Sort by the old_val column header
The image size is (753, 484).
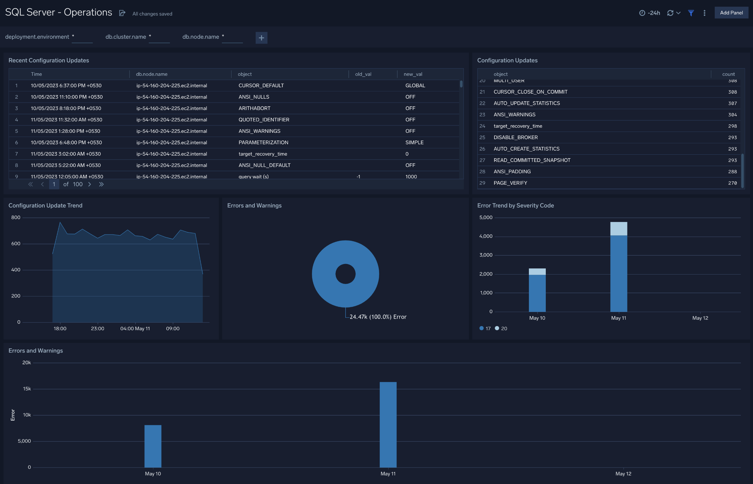363,74
